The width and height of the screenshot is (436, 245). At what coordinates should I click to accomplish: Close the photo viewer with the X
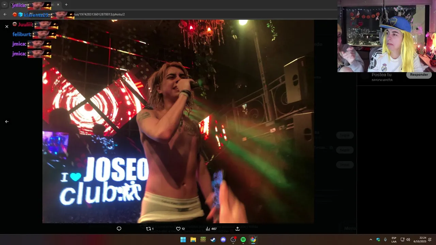7,26
